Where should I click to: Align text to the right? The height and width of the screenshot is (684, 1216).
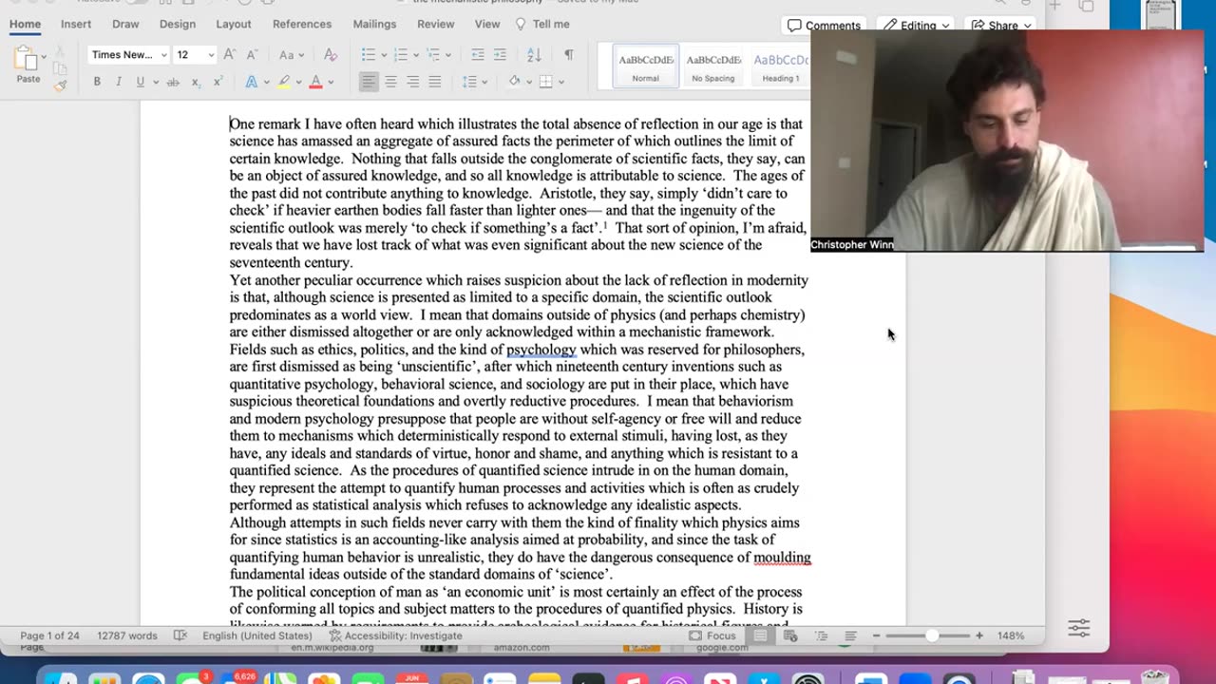412,83
